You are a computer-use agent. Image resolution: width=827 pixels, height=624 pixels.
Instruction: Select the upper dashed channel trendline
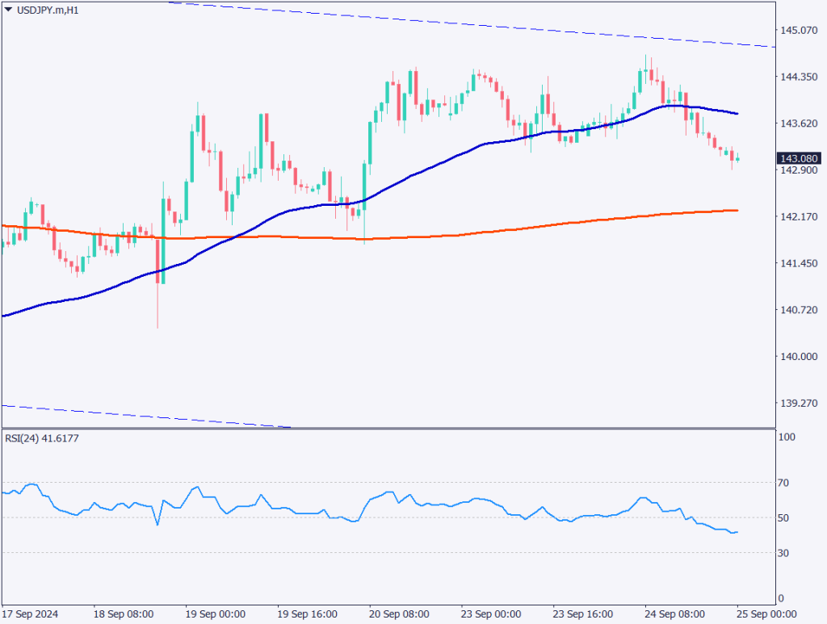tap(485, 24)
